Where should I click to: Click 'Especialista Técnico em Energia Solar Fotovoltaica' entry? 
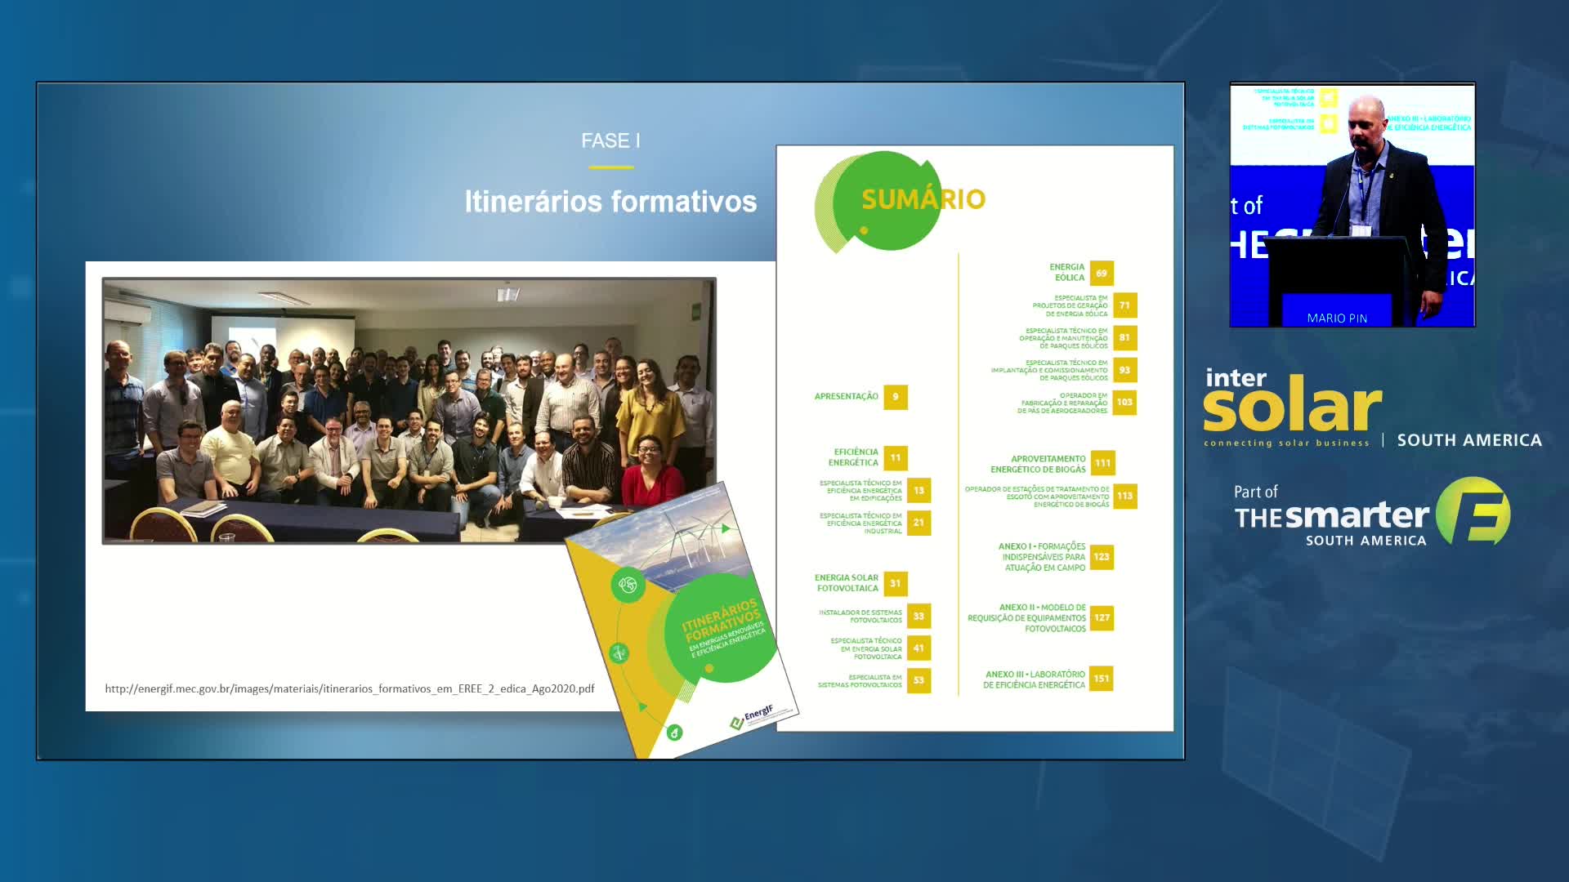[866, 648]
